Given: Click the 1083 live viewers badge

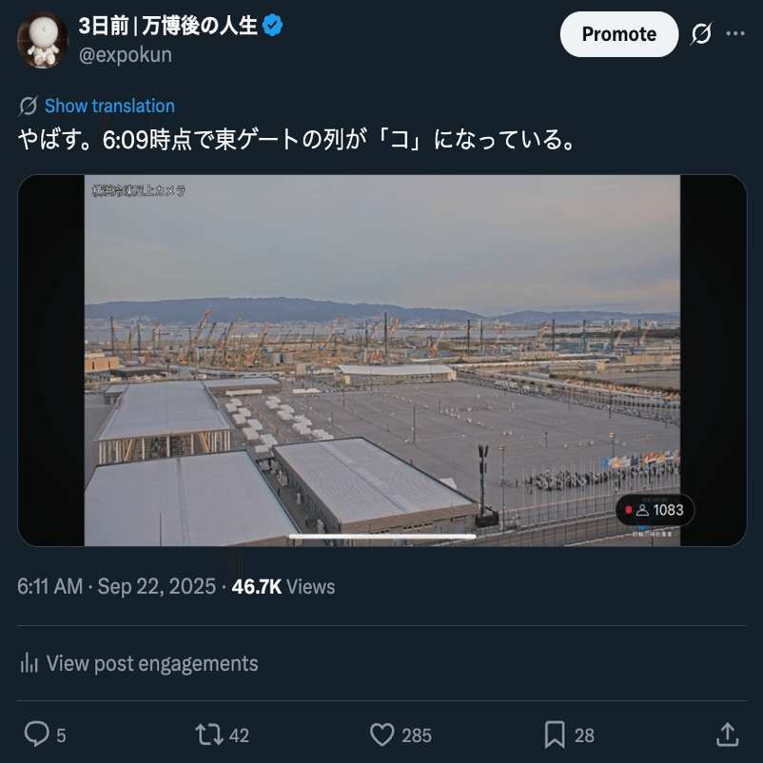Looking at the screenshot, I should [x=655, y=510].
